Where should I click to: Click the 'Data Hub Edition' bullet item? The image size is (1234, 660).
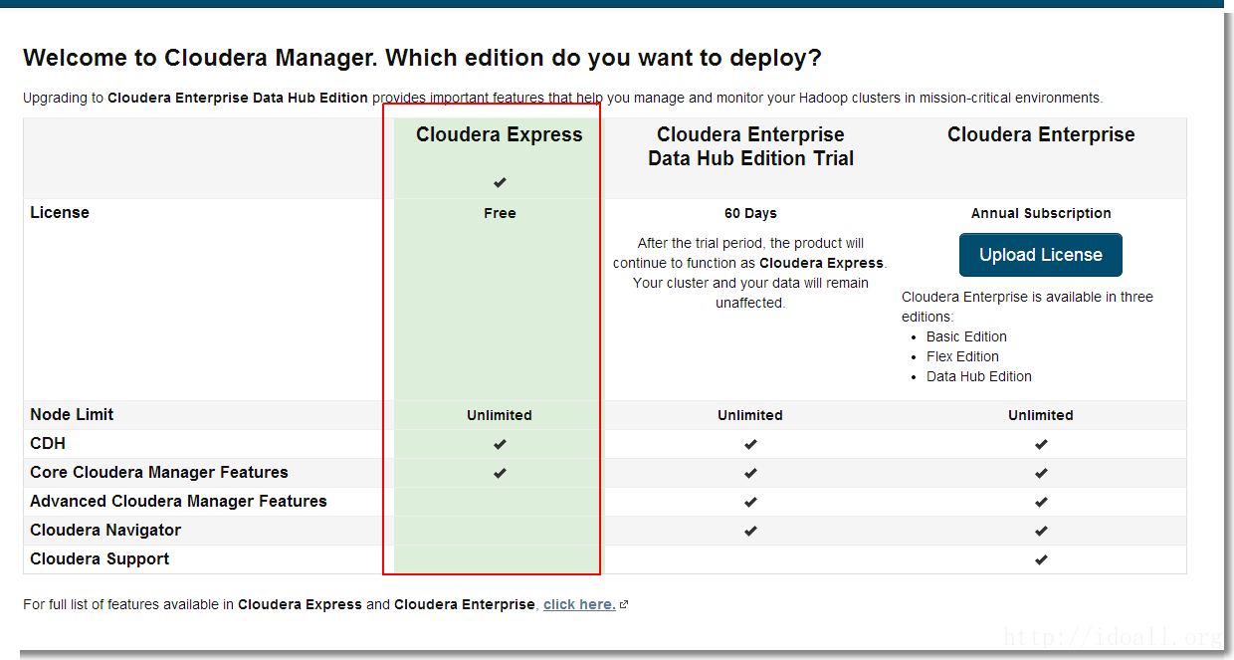click(979, 376)
